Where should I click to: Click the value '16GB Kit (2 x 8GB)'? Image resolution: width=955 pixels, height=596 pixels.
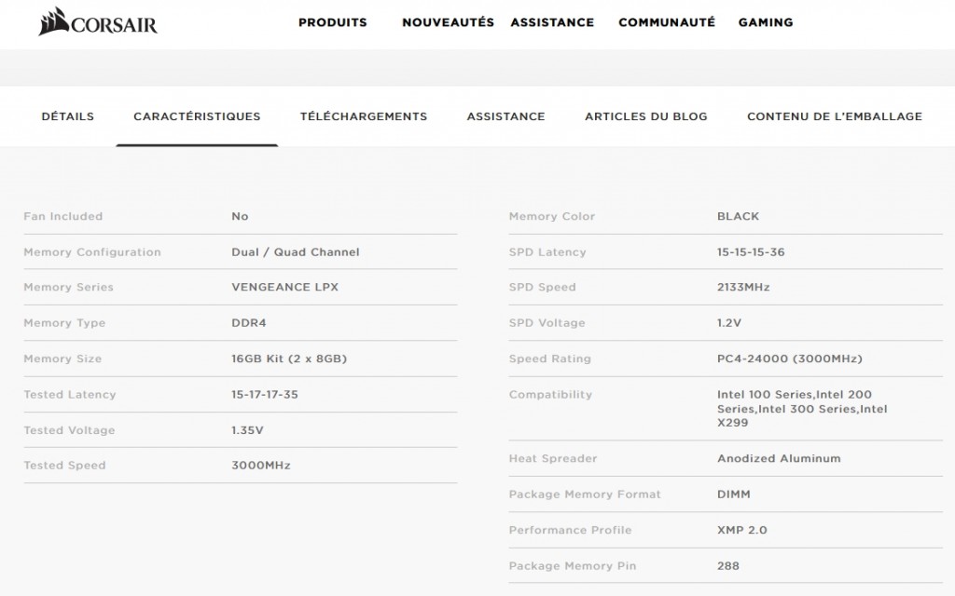tap(289, 359)
